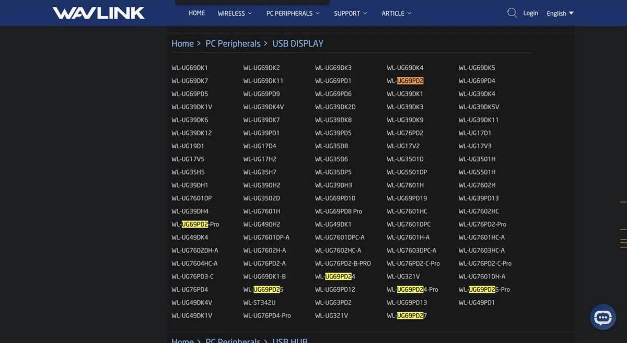Click WL-UG63PD2
Screen dimensions: 627x343
(333, 303)
